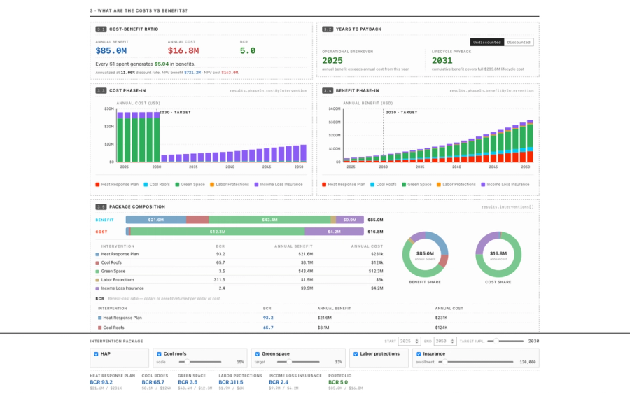The width and height of the screenshot is (630, 394).
Task: Disable the Labor protections checkbox
Action: tap(356, 354)
